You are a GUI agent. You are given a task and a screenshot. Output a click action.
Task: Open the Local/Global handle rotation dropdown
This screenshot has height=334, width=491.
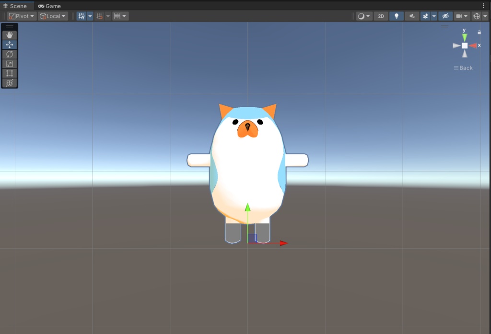tap(53, 16)
